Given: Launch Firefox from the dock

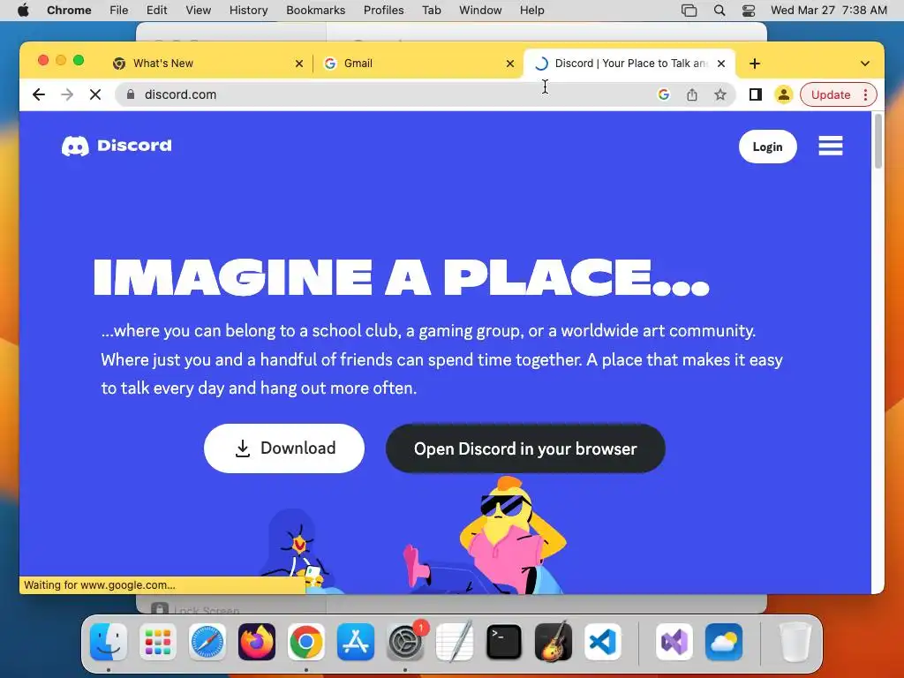Looking at the screenshot, I should [x=257, y=642].
